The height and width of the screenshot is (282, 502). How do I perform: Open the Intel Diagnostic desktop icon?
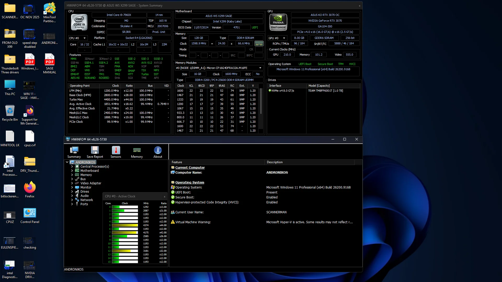[10, 269]
